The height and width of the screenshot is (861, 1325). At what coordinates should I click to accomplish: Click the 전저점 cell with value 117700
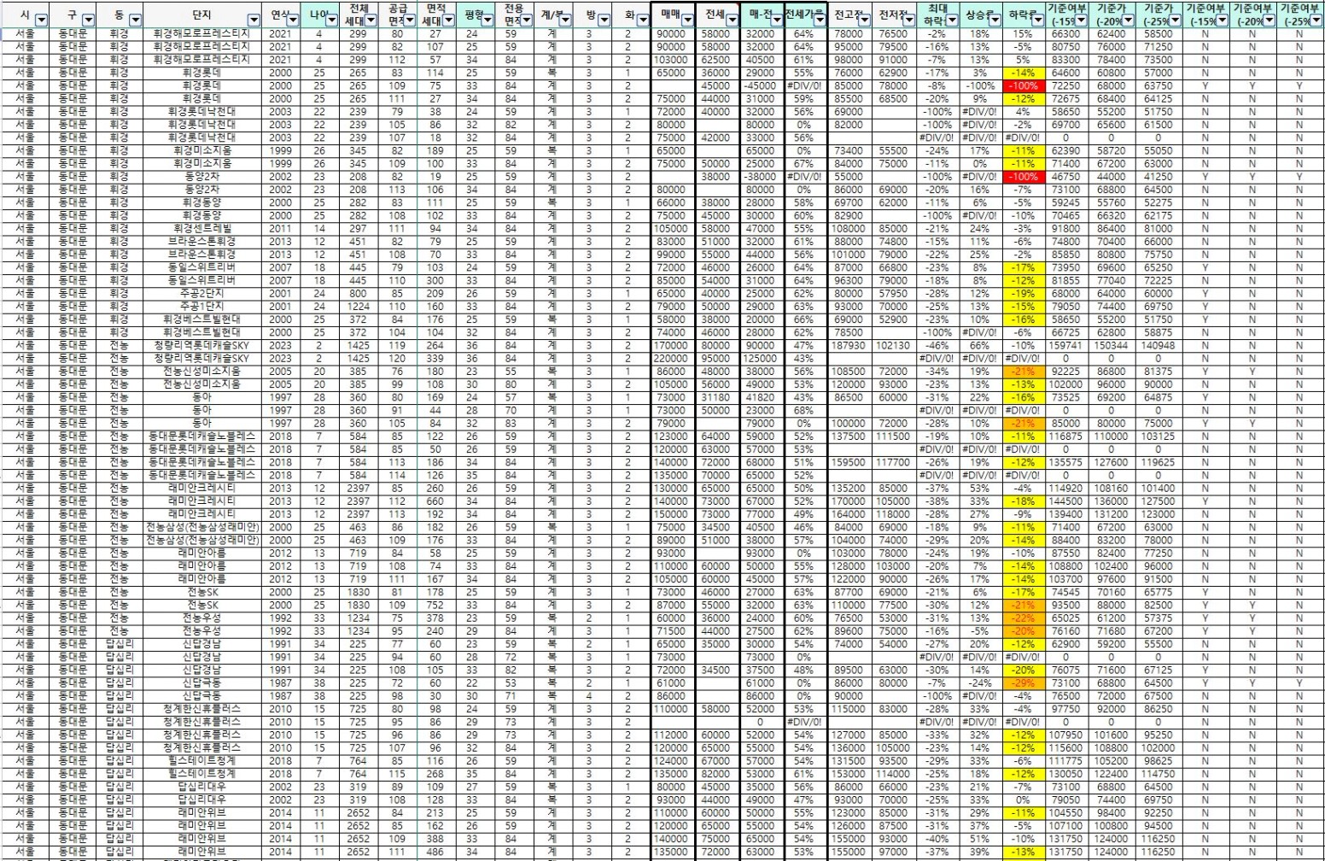click(893, 462)
